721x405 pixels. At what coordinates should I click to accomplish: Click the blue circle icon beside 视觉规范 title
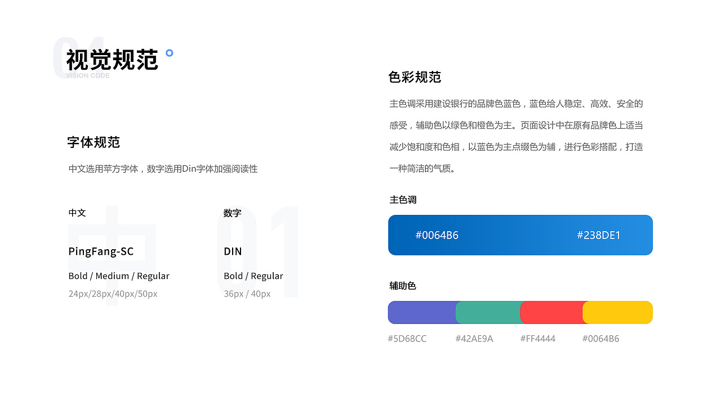[x=168, y=53]
